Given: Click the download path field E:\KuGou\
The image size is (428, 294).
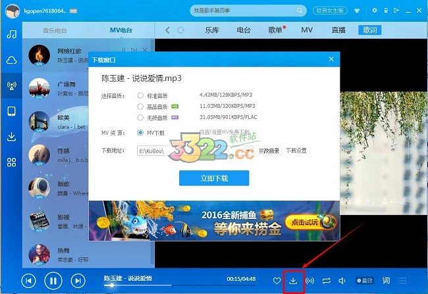Looking at the screenshot, I should (195, 151).
